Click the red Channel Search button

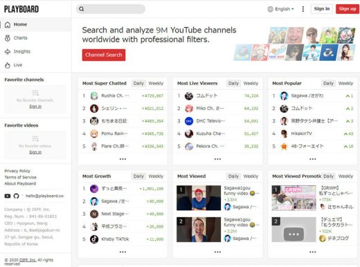pyautogui.click(x=104, y=55)
